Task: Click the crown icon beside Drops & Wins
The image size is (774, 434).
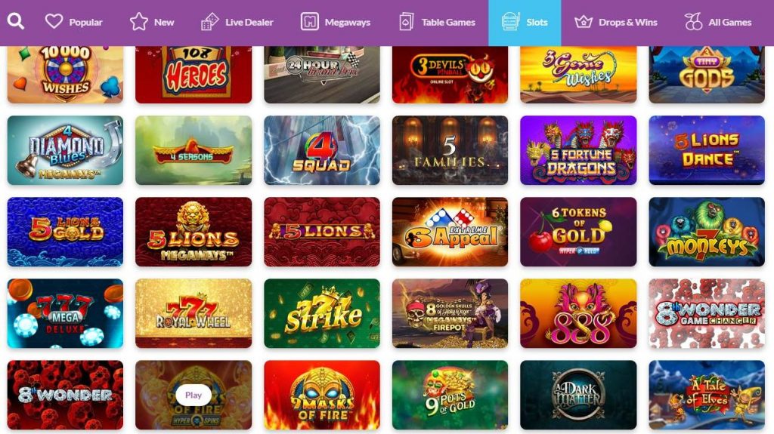Action: pos(583,22)
